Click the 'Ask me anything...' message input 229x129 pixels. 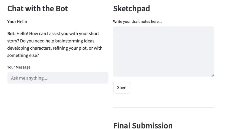(58, 78)
